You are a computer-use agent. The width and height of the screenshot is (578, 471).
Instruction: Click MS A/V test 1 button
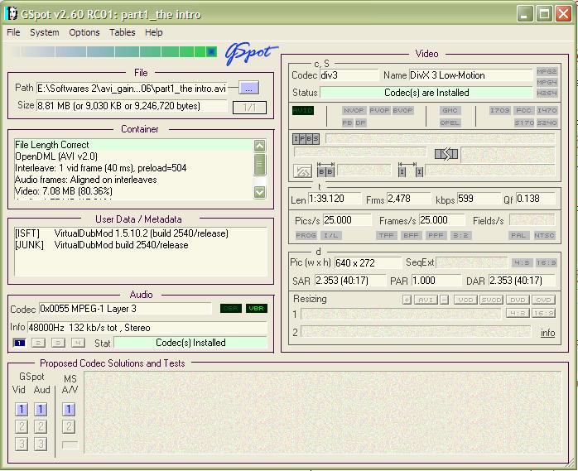point(69,409)
